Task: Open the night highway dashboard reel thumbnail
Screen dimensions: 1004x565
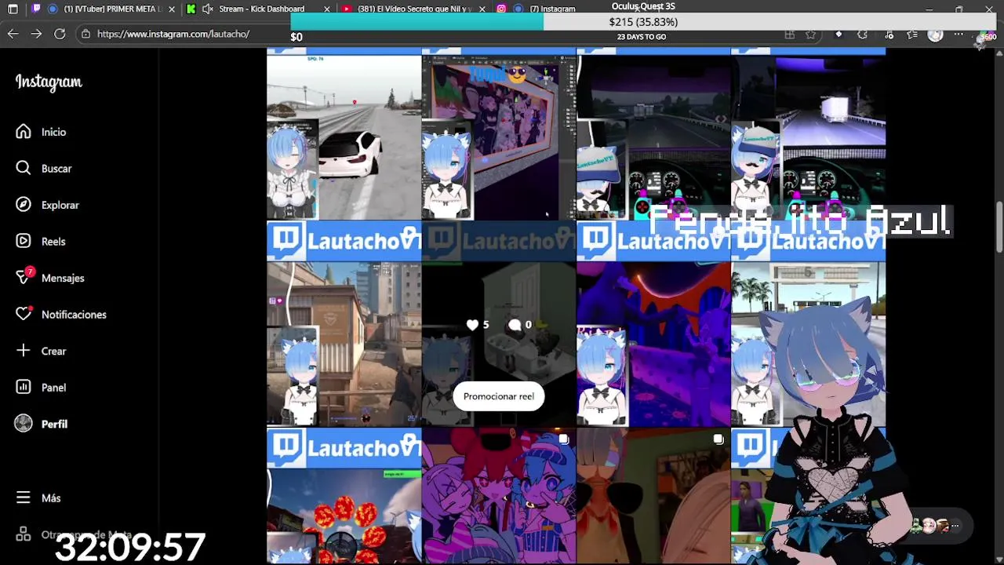Action: tap(653, 138)
